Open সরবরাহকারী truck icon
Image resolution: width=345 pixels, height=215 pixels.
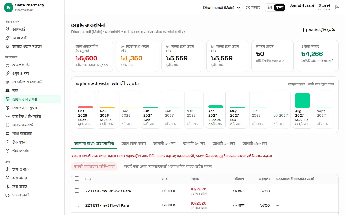pyautogui.click(x=8, y=195)
